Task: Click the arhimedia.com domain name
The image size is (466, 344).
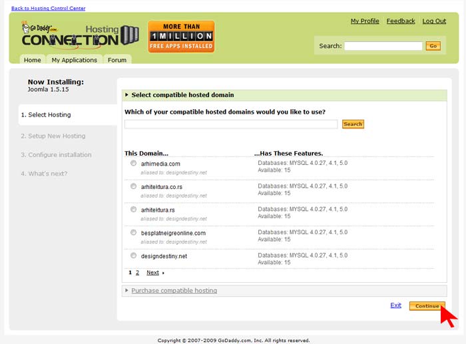Action: [160, 164]
